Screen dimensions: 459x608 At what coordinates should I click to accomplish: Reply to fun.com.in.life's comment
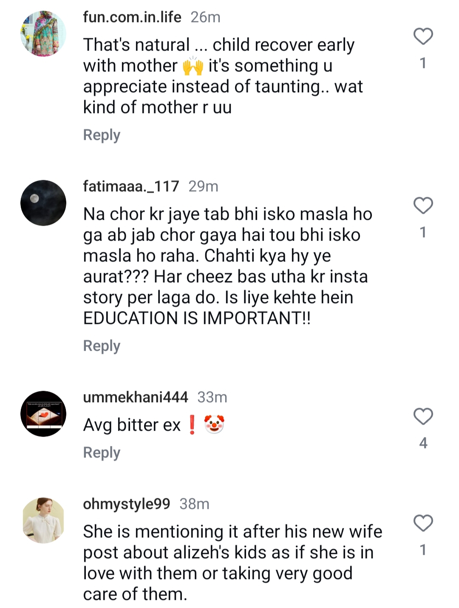[x=101, y=135]
